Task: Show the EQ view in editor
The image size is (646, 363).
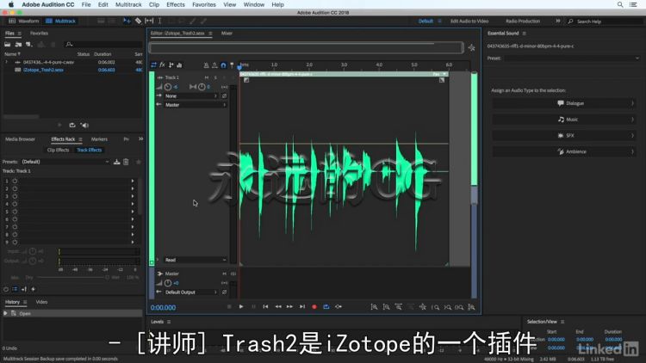Action: pyautogui.click(x=180, y=65)
